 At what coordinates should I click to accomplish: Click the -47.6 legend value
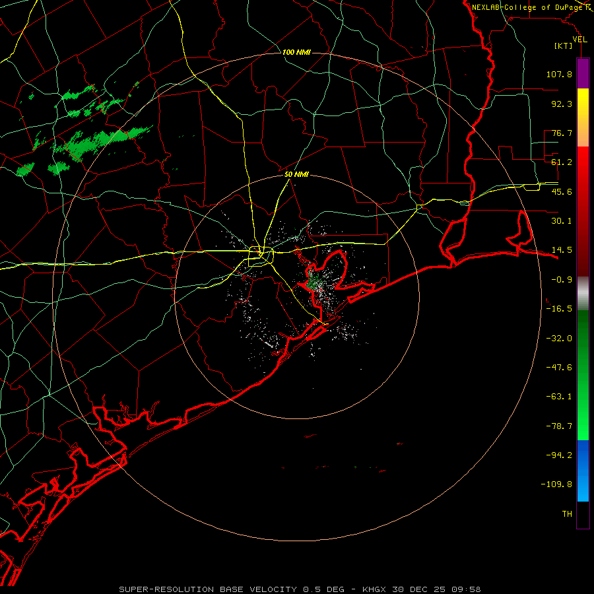click(559, 368)
